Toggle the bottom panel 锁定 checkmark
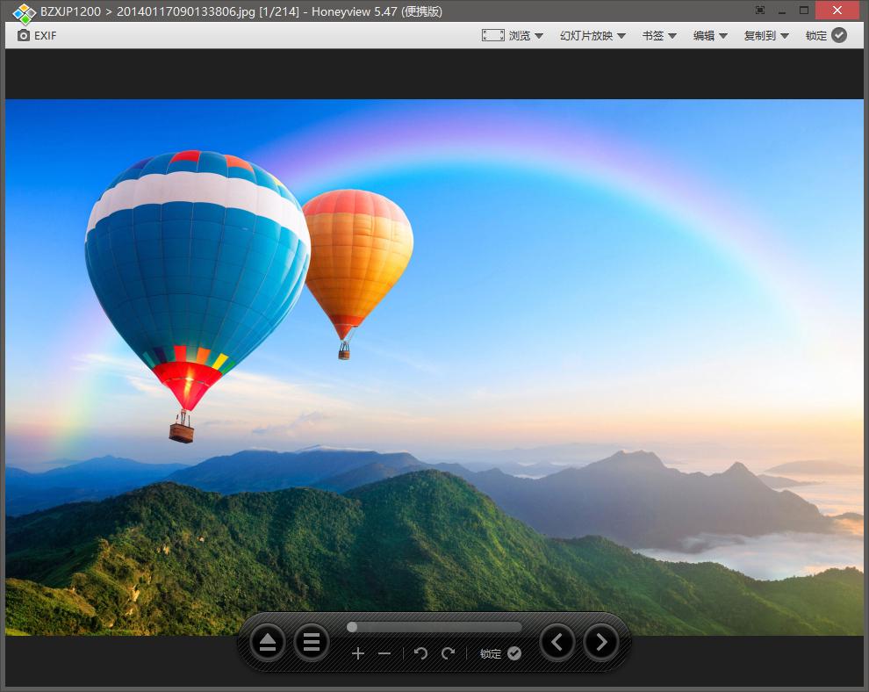Viewport: 869px width, 692px height. (x=514, y=653)
